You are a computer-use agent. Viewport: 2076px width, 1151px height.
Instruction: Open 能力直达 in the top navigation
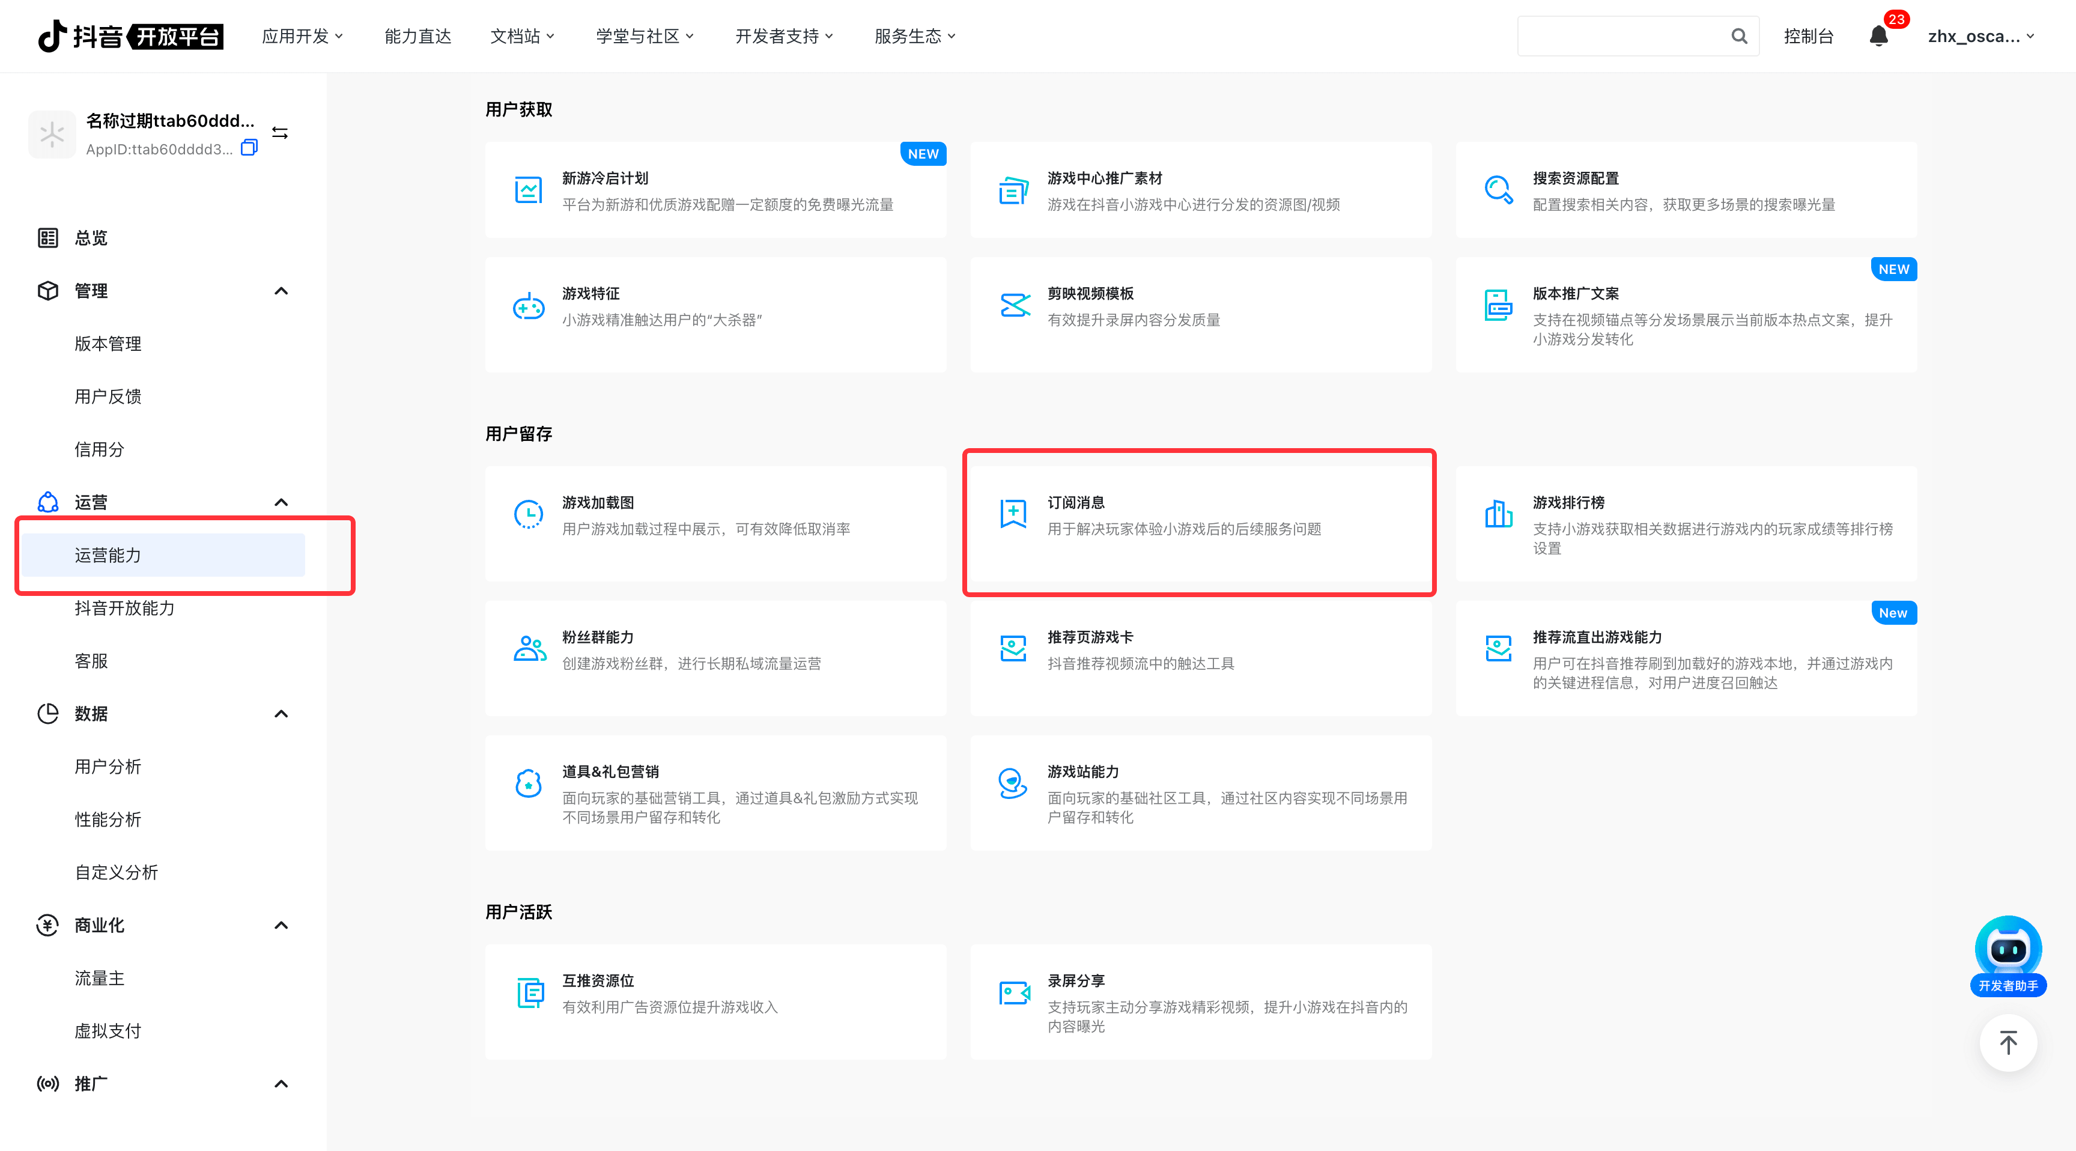click(x=417, y=36)
